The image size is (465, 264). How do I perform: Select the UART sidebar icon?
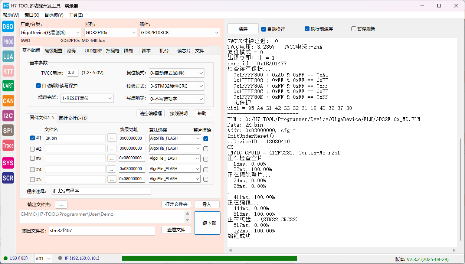[x=8, y=86]
